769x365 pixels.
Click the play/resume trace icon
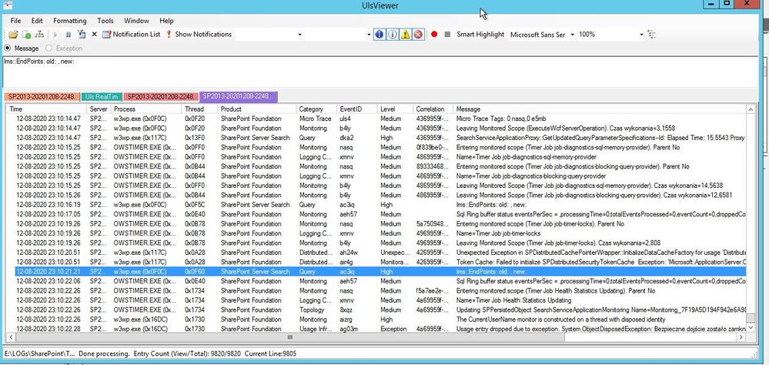tap(55, 35)
